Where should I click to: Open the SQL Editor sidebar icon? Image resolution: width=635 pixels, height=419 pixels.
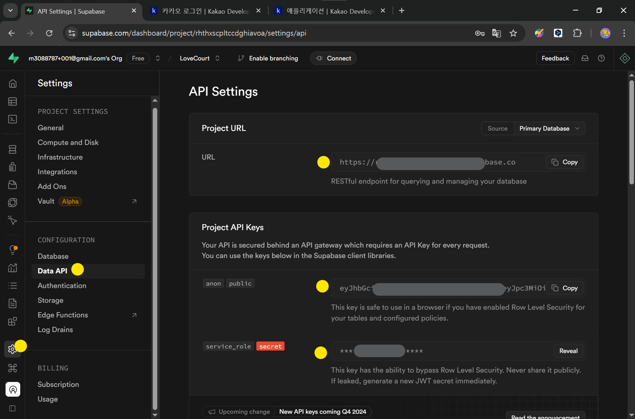pyautogui.click(x=13, y=119)
